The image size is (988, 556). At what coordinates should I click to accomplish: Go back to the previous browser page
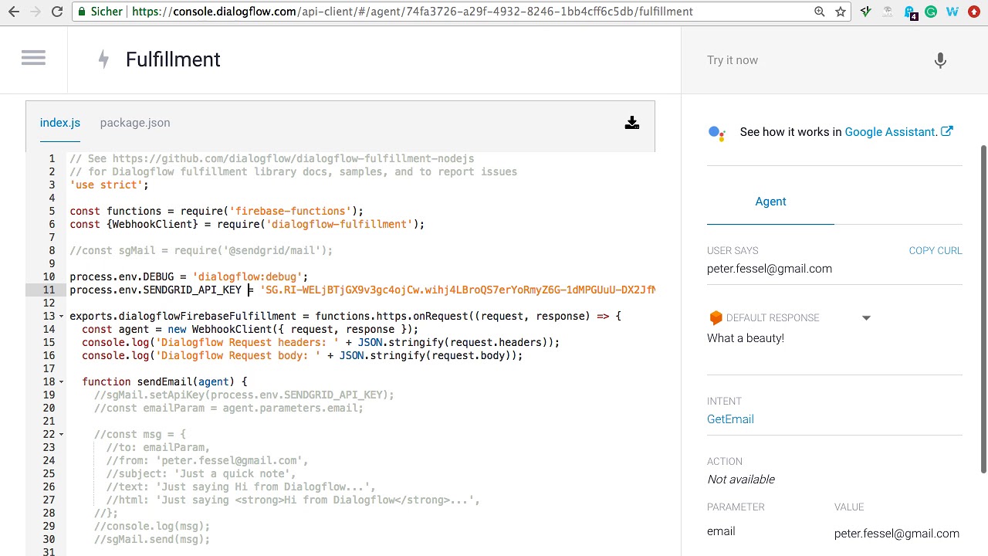click(x=14, y=12)
